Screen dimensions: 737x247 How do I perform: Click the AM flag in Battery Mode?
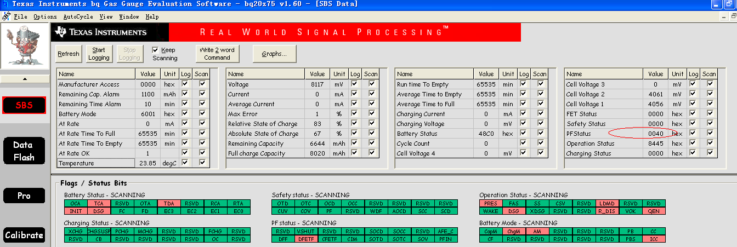pyautogui.click(x=537, y=231)
